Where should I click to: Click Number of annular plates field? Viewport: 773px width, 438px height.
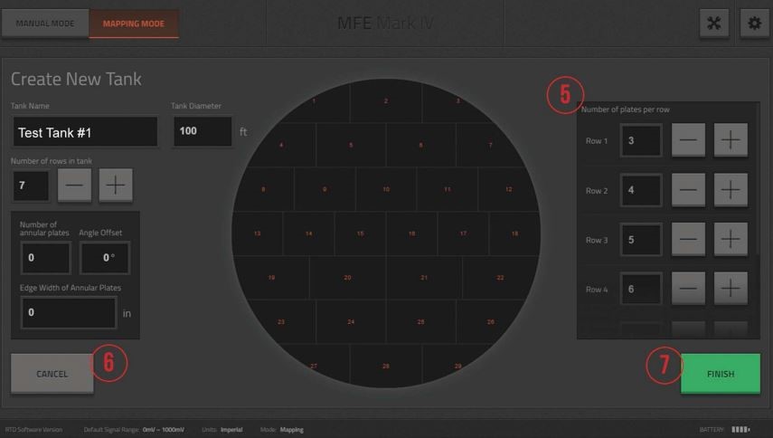[x=45, y=258]
